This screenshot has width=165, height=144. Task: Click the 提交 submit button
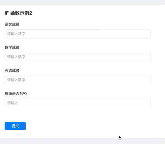15,126
